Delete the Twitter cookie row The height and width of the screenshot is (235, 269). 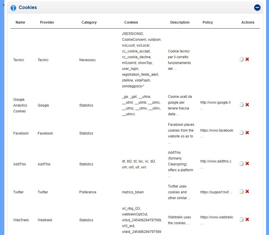[x=247, y=191]
